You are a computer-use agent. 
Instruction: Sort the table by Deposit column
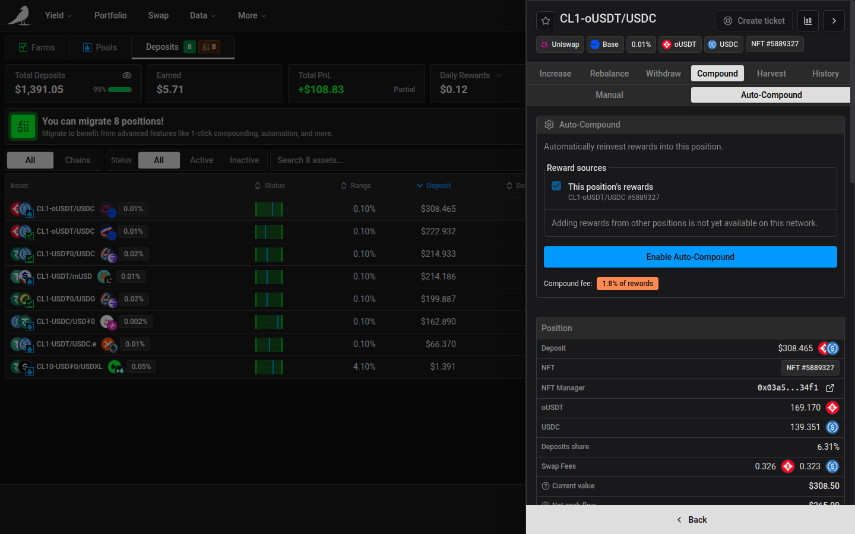434,186
